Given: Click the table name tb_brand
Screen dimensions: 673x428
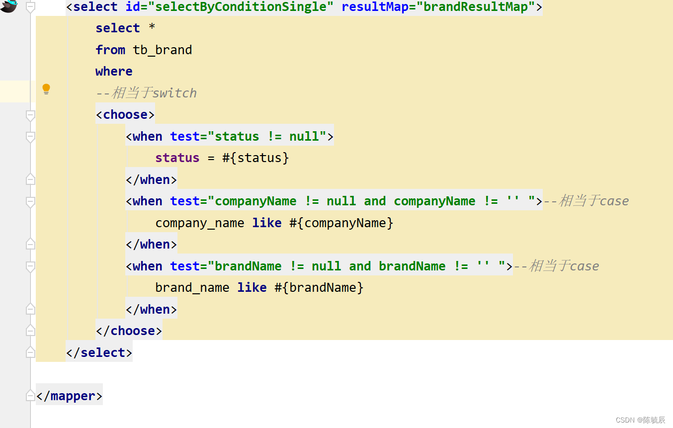Looking at the screenshot, I should pos(163,50).
